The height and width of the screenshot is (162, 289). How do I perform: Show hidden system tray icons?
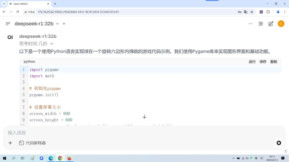tap(233, 158)
